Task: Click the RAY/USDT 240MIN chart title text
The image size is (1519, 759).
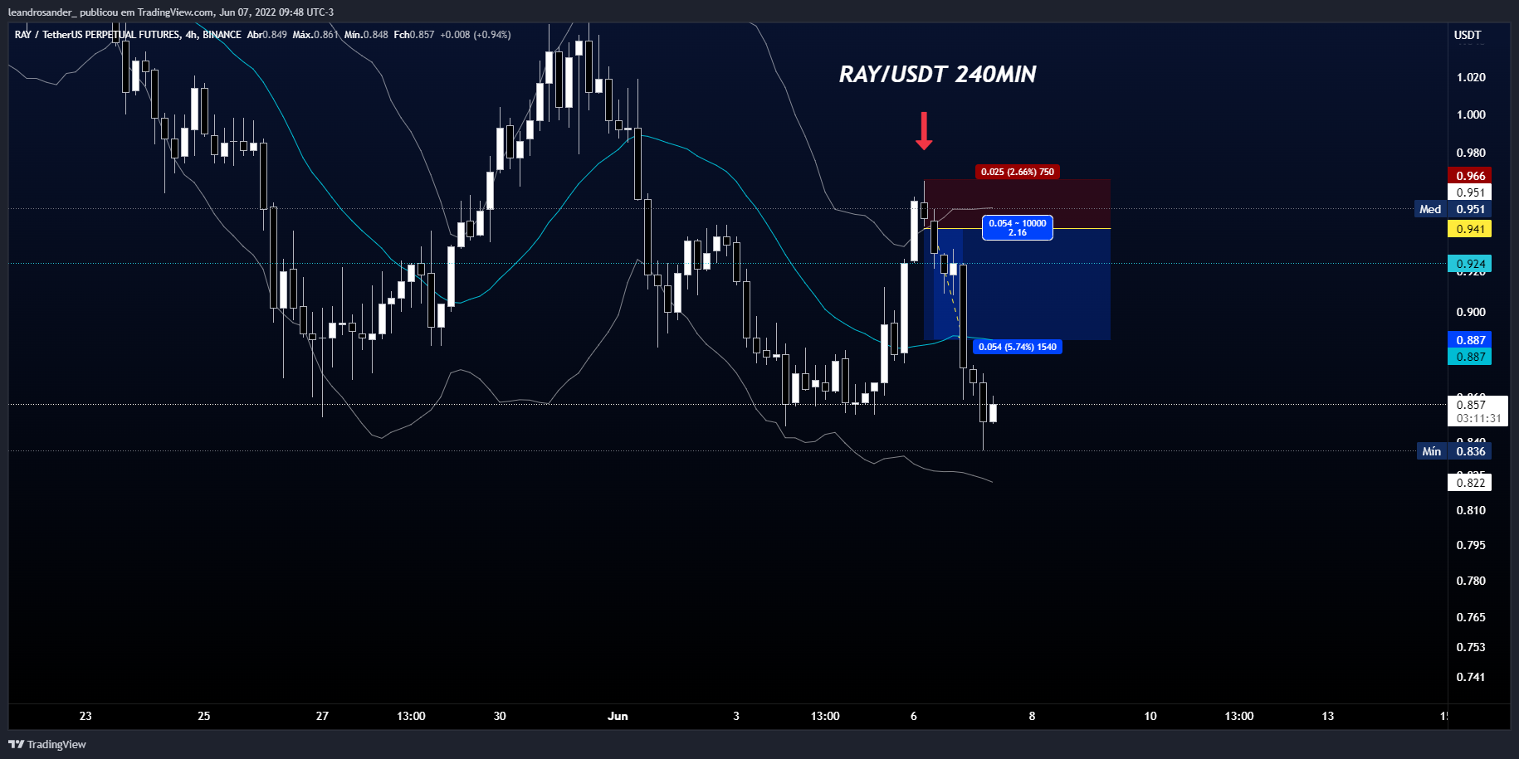Action: click(937, 75)
